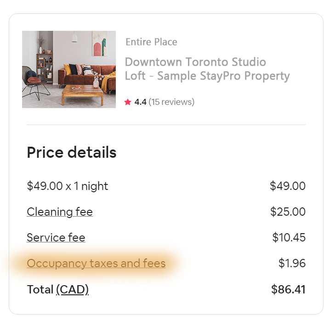The image size is (330, 327).
Task: Click the 15 reviews count text
Action: tap(171, 102)
